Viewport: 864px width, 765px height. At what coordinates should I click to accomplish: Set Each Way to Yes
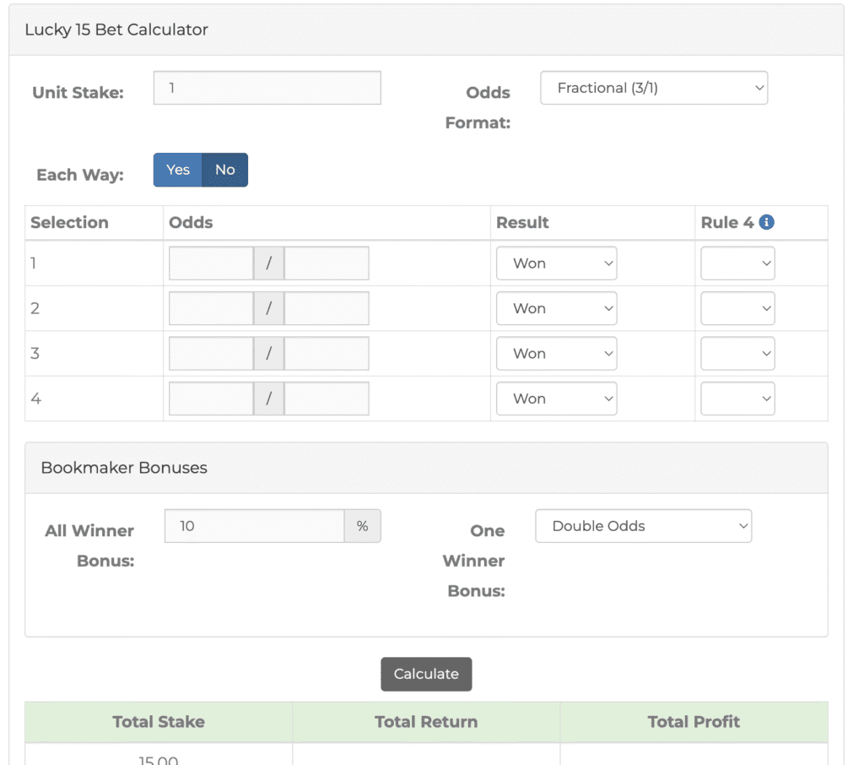point(178,170)
